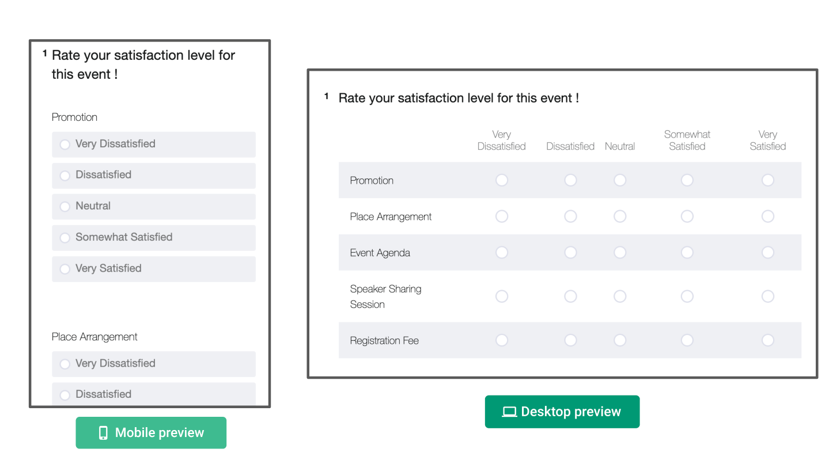Click the laptop icon on Desktop preview button
Image resolution: width=829 pixels, height=464 pixels.
(509, 412)
